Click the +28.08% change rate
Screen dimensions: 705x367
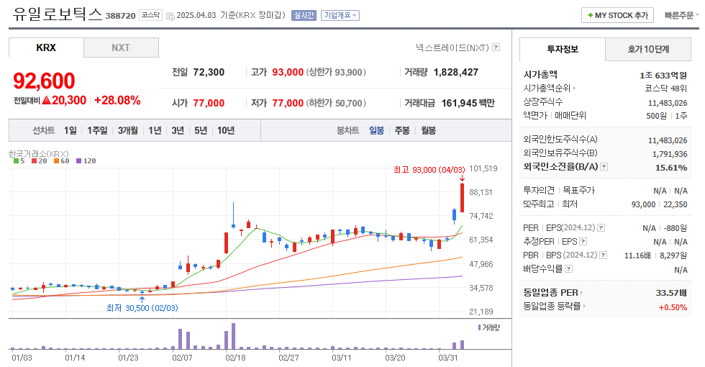(117, 100)
